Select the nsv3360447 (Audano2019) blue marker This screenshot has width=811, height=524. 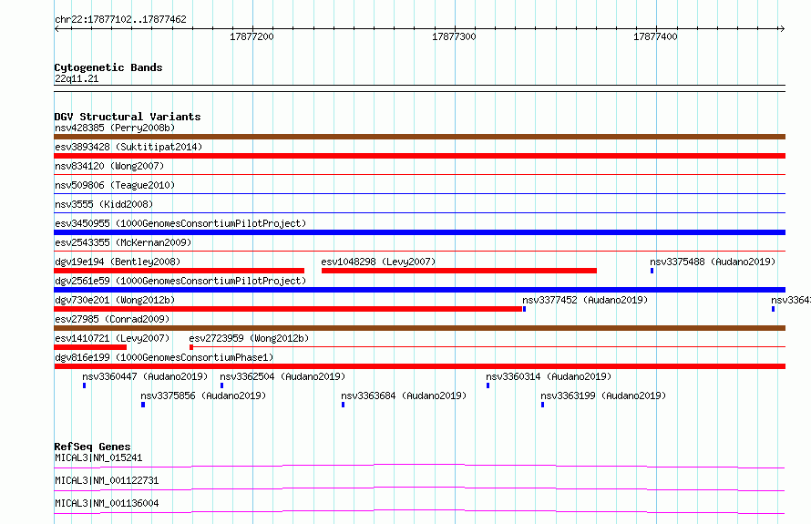tap(85, 385)
